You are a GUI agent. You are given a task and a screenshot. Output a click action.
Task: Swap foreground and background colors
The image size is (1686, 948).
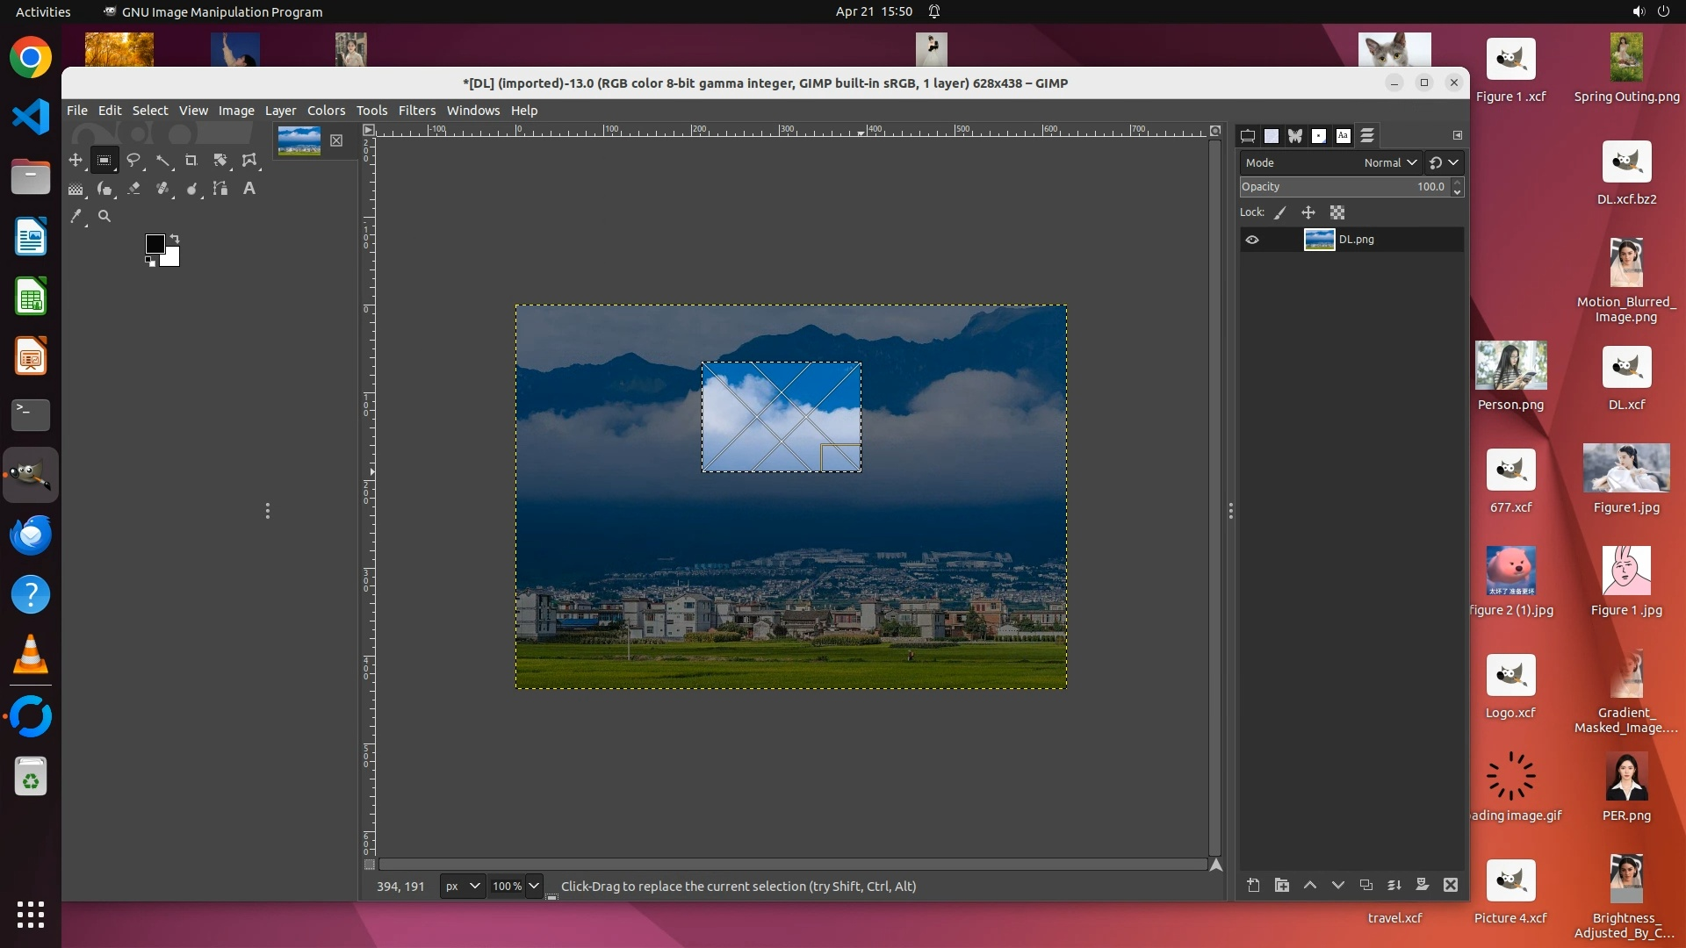pyautogui.click(x=175, y=239)
